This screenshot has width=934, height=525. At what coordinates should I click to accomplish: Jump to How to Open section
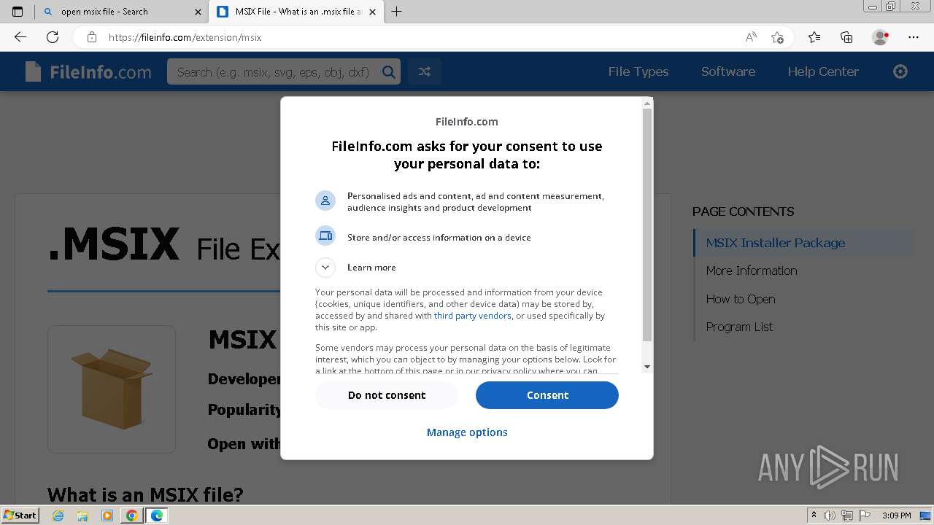pos(741,299)
